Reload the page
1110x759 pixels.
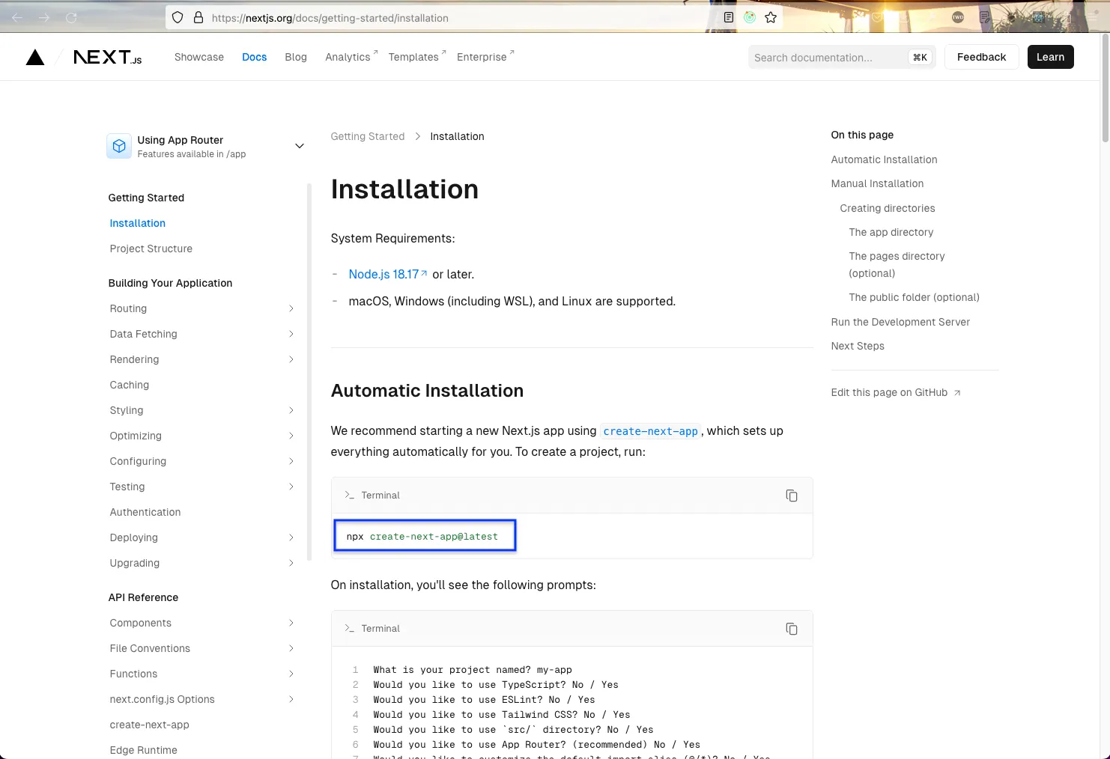click(x=71, y=17)
